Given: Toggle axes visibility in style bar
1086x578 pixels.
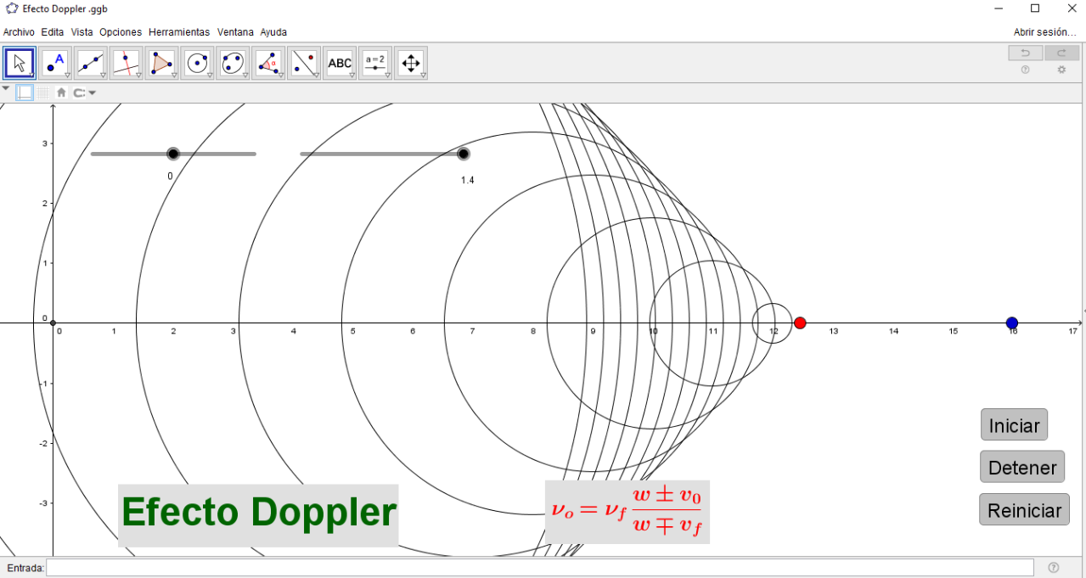Looking at the screenshot, I should (25, 93).
